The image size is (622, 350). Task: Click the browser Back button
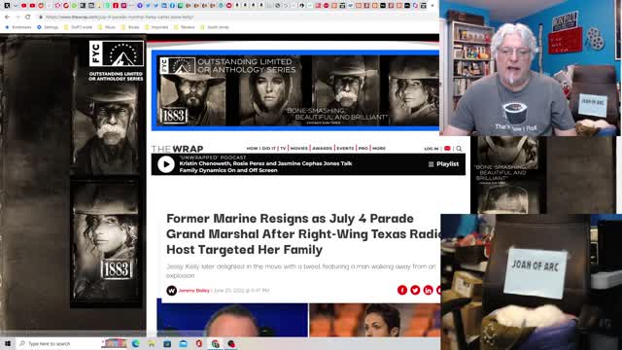(x=7, y=17)
